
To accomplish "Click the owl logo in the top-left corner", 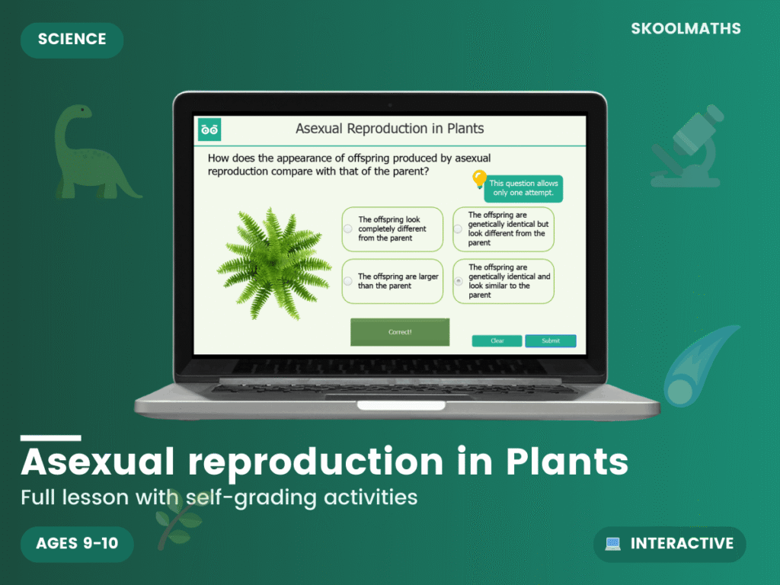I will point(209,129).
